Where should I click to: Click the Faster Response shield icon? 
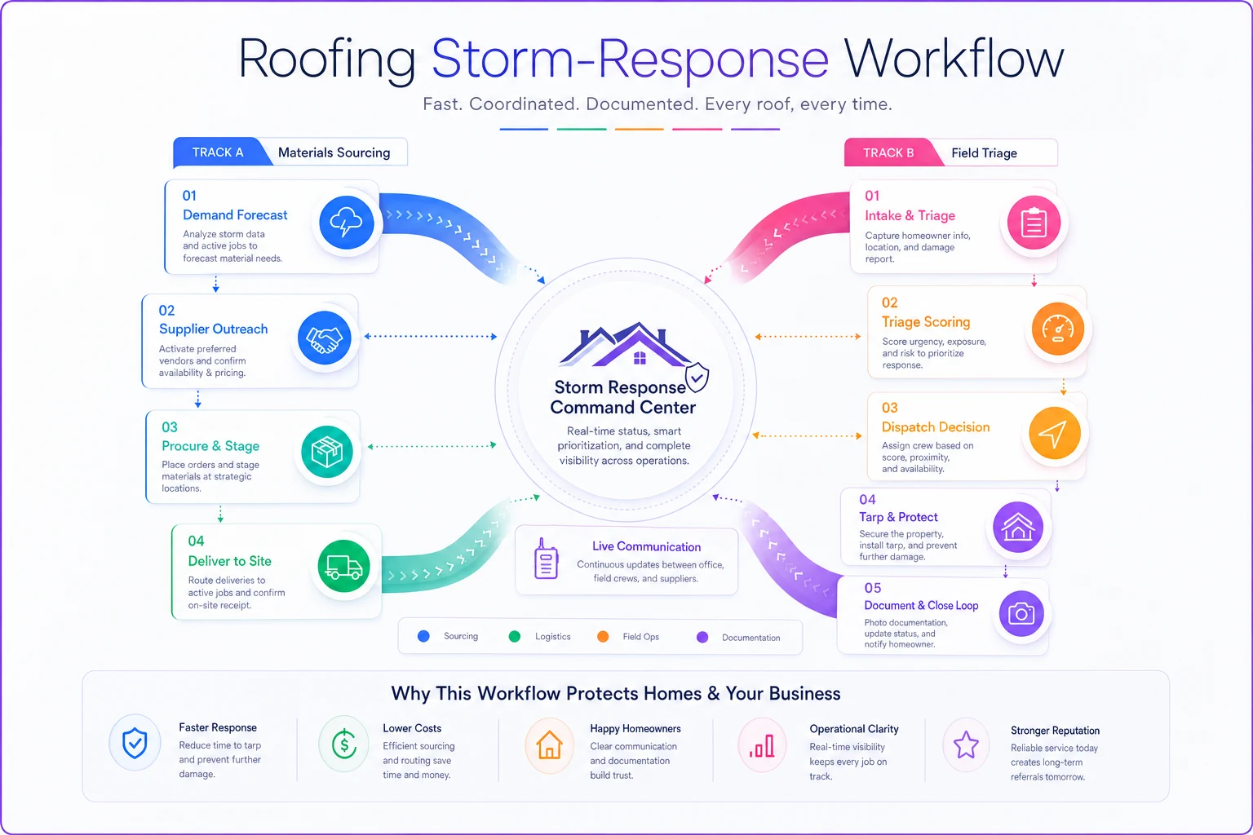point(135,743)
